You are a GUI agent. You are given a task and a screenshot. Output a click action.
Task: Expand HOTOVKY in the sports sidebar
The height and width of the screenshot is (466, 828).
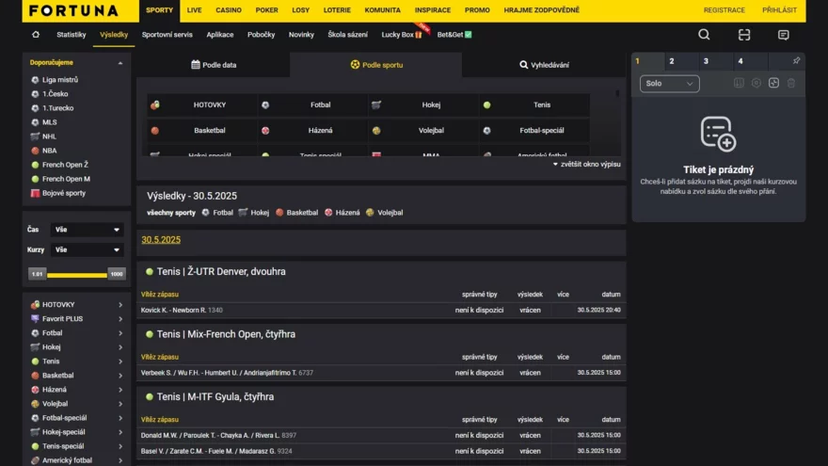(x=120, y=305)
